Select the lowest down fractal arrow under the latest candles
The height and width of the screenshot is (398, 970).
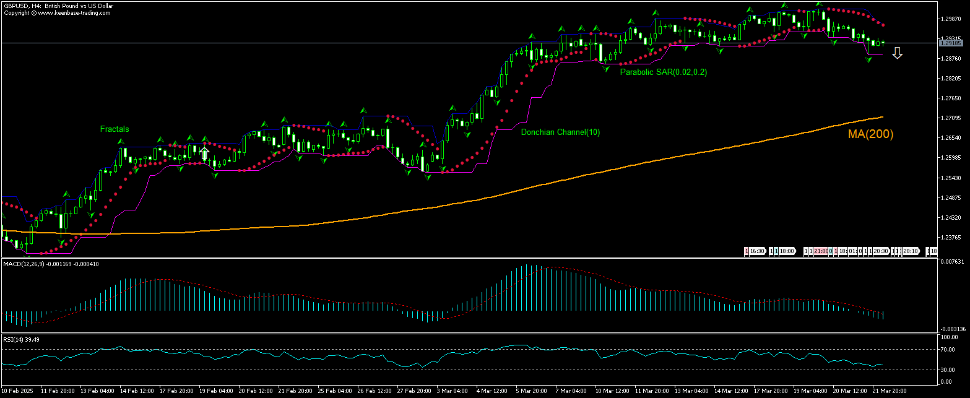868,60
